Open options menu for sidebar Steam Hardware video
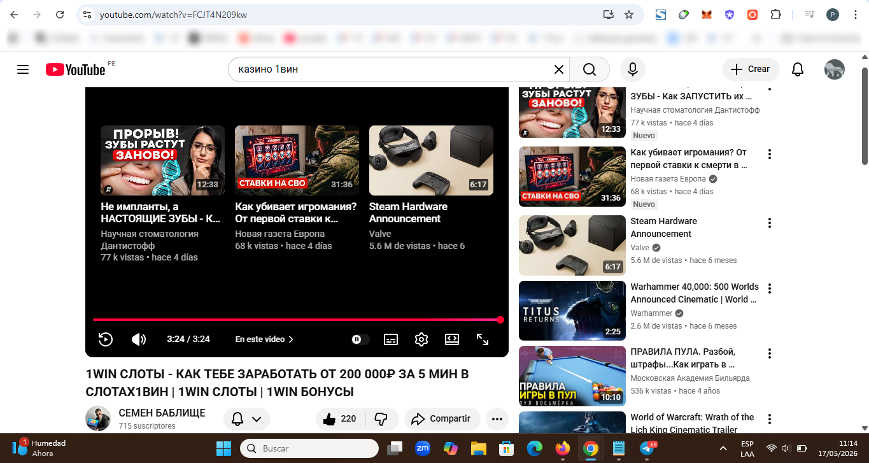The height and width of the screenshot is (463, 869). point(769,222)
